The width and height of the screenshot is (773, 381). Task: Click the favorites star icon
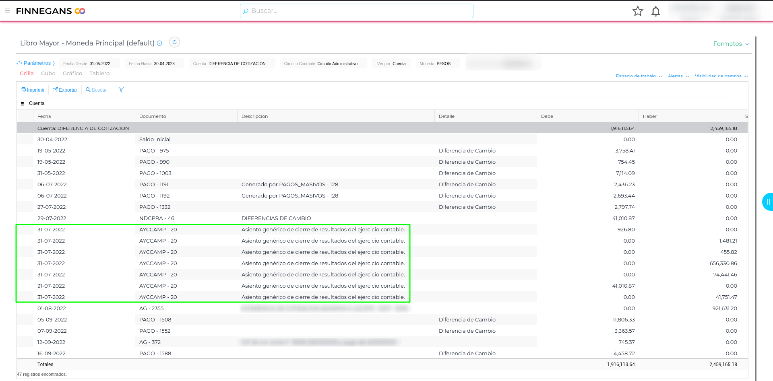638,11
